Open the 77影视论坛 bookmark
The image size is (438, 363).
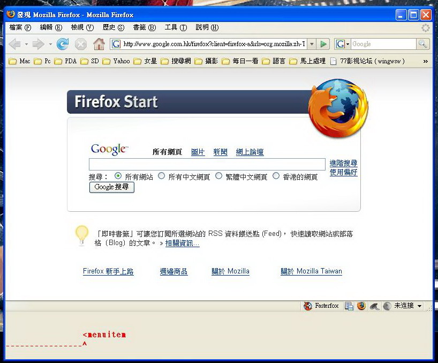[367, 61]
